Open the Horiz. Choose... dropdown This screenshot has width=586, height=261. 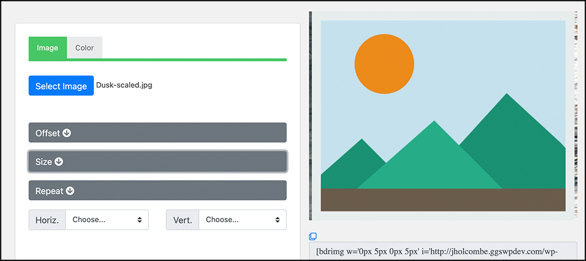[x=107, y=220]
